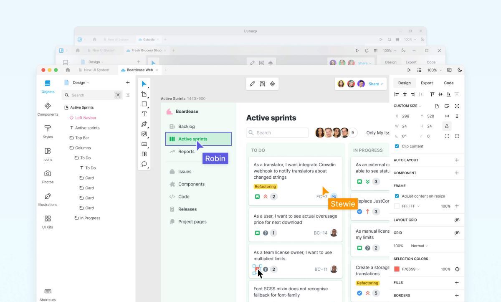Switch to the Export tab
This screenshot has height=302, width=501.
pos(427,83)
